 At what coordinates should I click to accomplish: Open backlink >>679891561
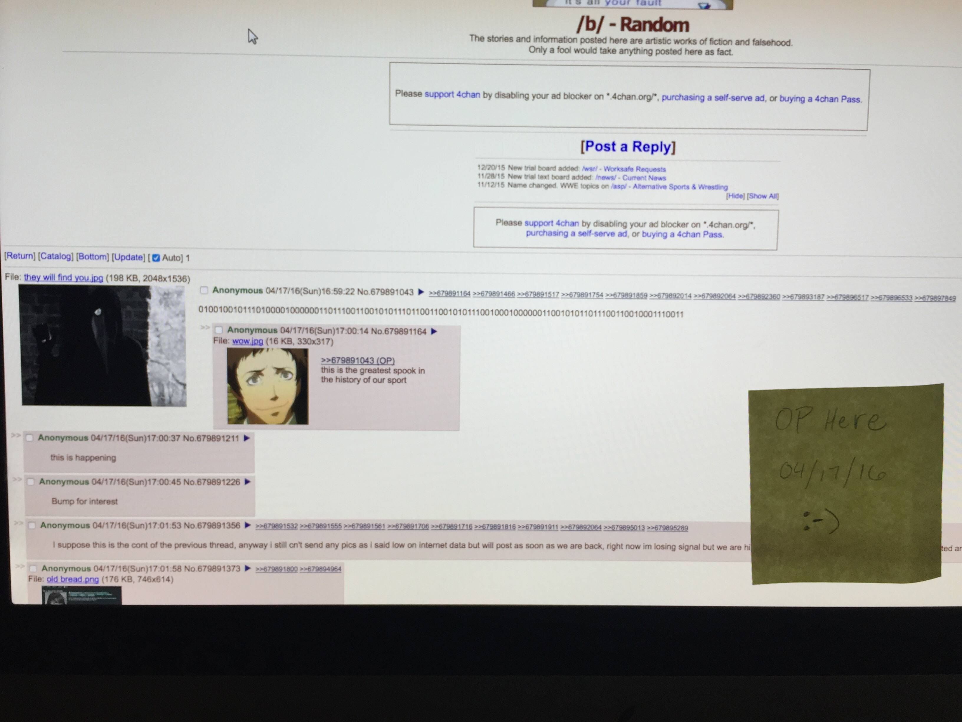pos(365,526)
